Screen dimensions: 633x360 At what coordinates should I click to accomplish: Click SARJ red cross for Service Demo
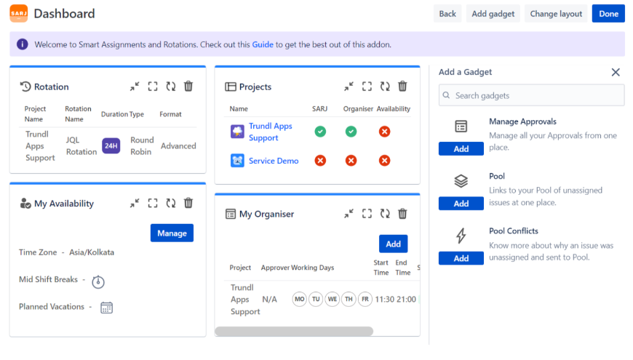coord(320,161)
